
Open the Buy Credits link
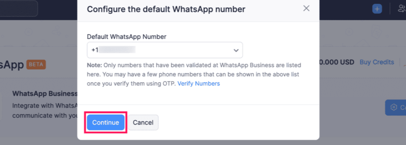(377, 62)
